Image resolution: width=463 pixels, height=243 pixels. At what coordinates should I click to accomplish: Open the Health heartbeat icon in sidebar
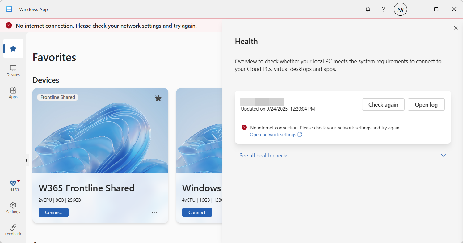pyautogui.click(x=13, y=185)
